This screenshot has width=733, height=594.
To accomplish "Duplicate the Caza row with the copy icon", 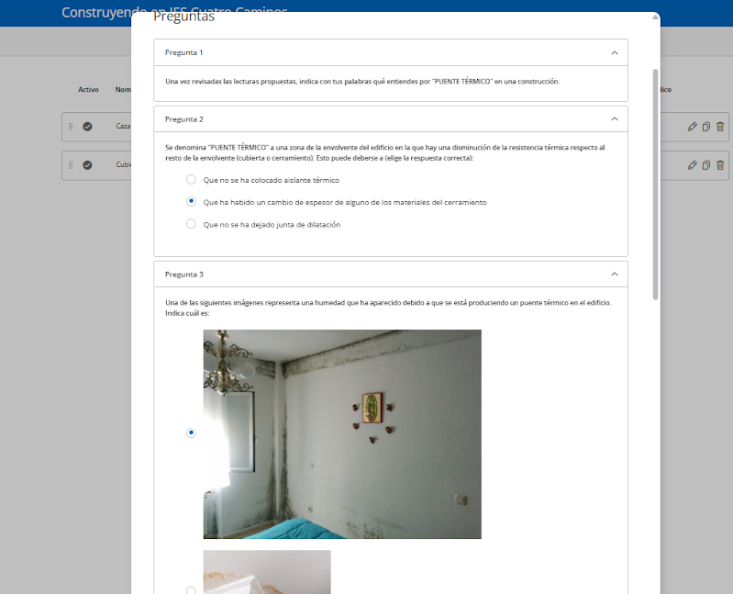I will [x=706, y=127].
